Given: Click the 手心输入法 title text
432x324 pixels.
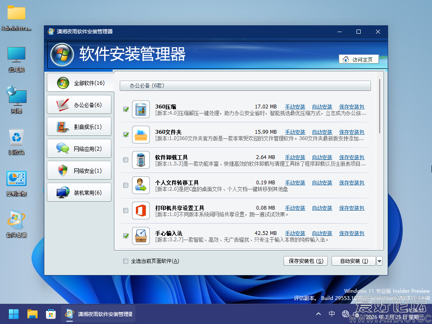Looking at the screenshot, I should pyautogui.click(x=169, y=234).
